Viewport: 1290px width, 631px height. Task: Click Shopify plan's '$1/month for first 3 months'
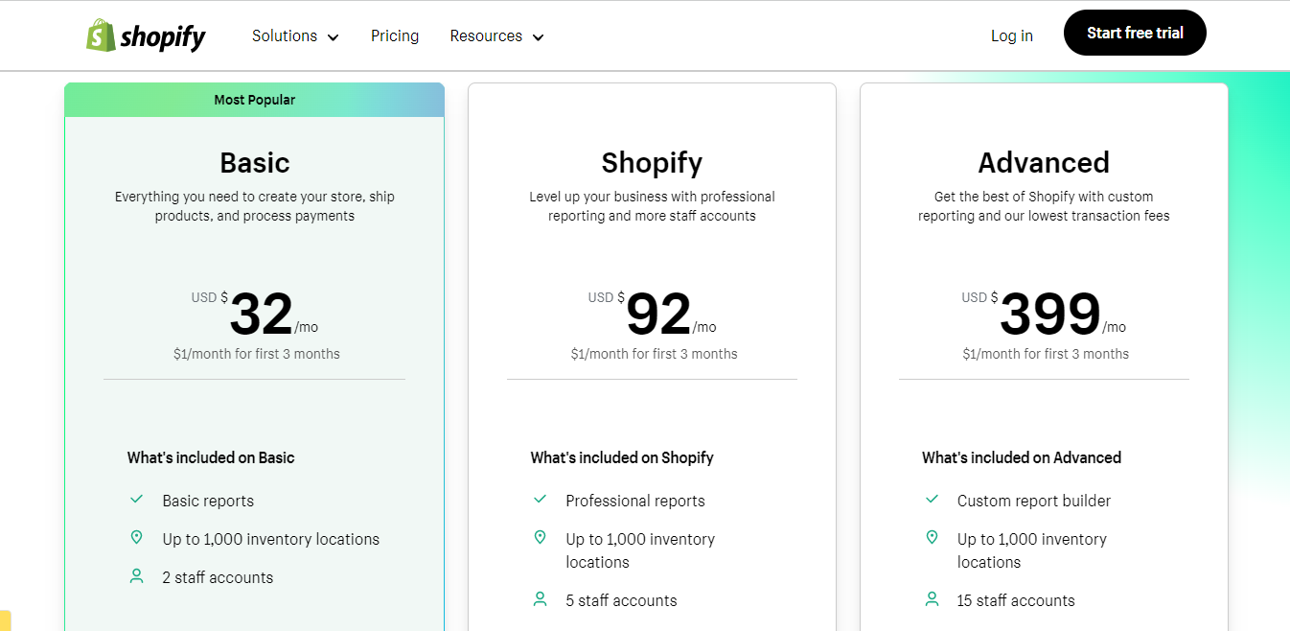pyautogui.click(x=655, y=354)
